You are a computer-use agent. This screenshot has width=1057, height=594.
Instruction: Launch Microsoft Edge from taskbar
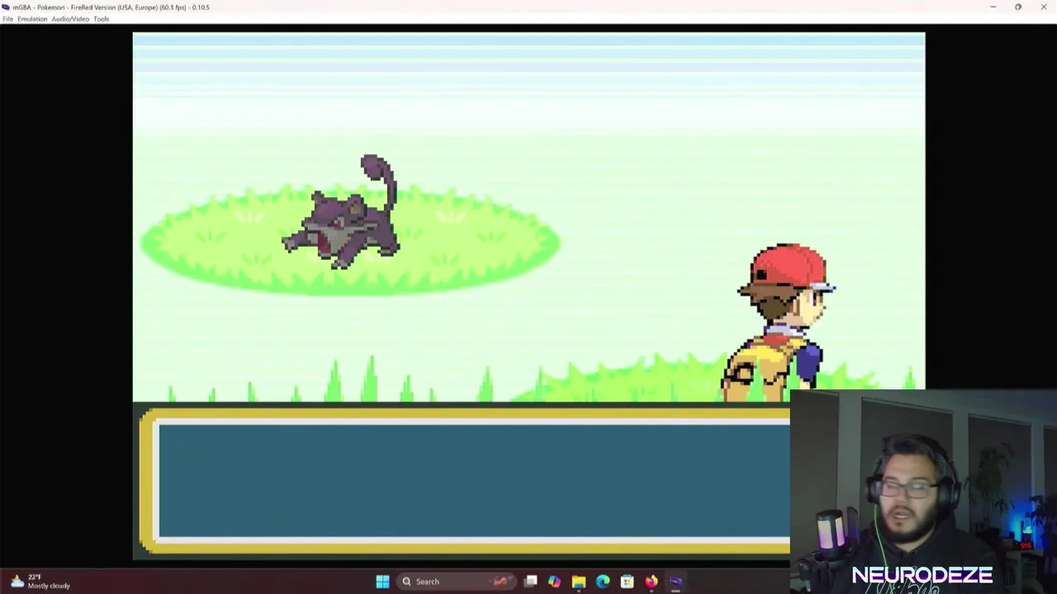(603, 582)
